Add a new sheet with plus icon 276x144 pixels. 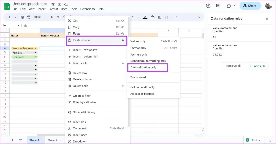point(12,140)
